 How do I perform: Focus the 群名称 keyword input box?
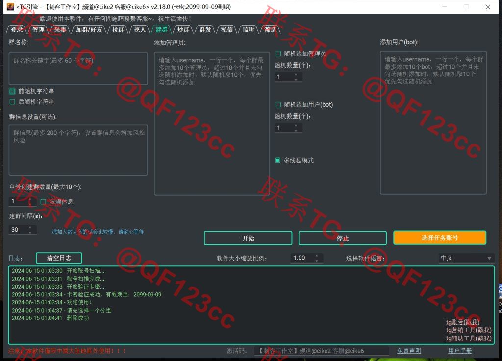click(x=78, y=69)
